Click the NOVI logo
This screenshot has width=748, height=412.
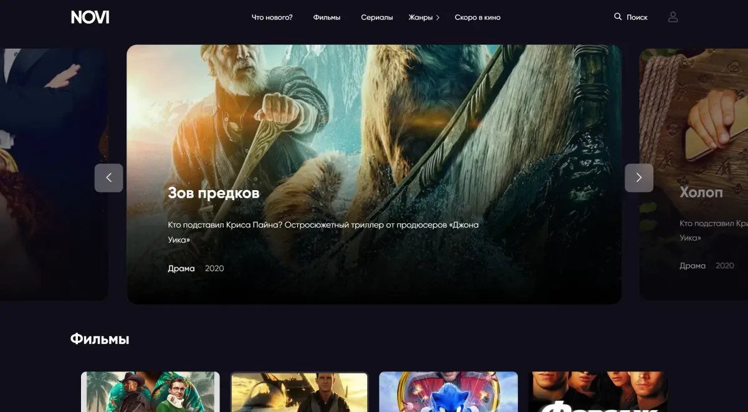(90, 17)
